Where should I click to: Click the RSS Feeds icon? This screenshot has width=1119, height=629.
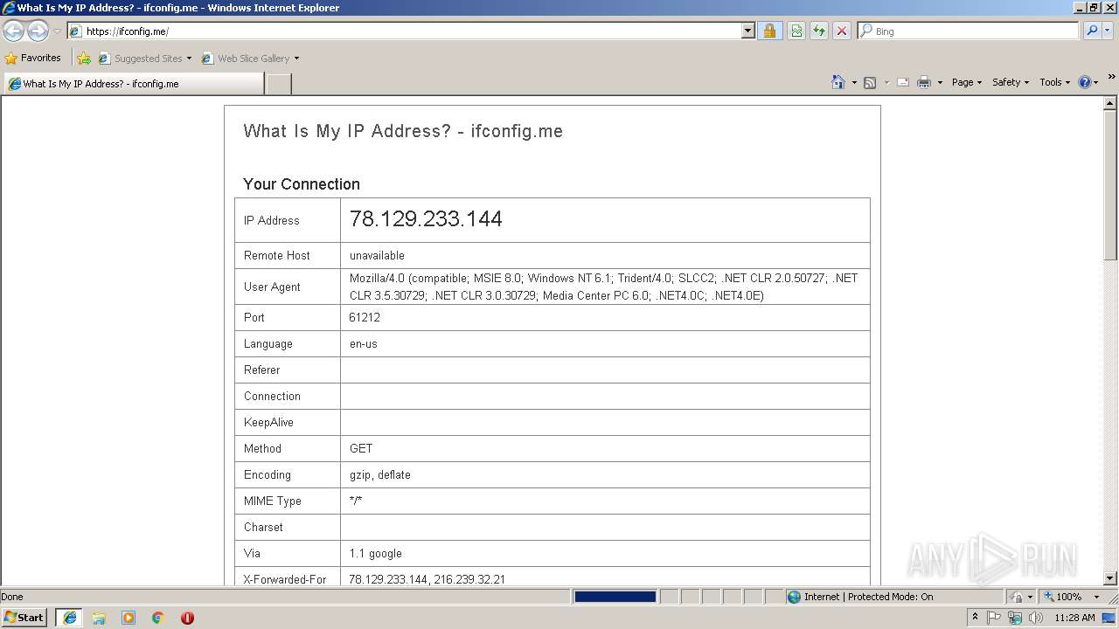click(870, 82)
